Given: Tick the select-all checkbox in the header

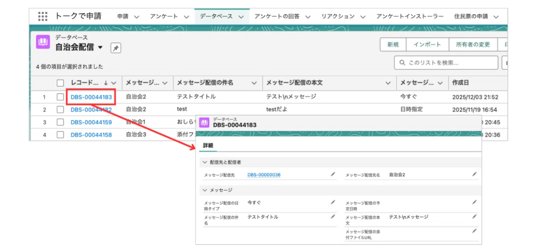Looking at the screenshot, I should [x=60, y=83].
